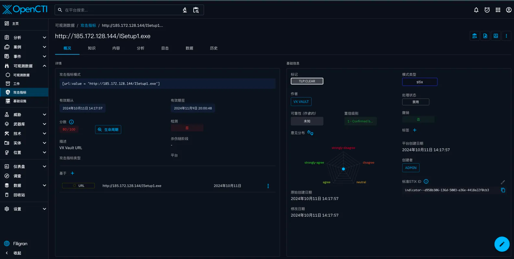
Task: Open the URL row three-dot menu
Action: [268, 186]
